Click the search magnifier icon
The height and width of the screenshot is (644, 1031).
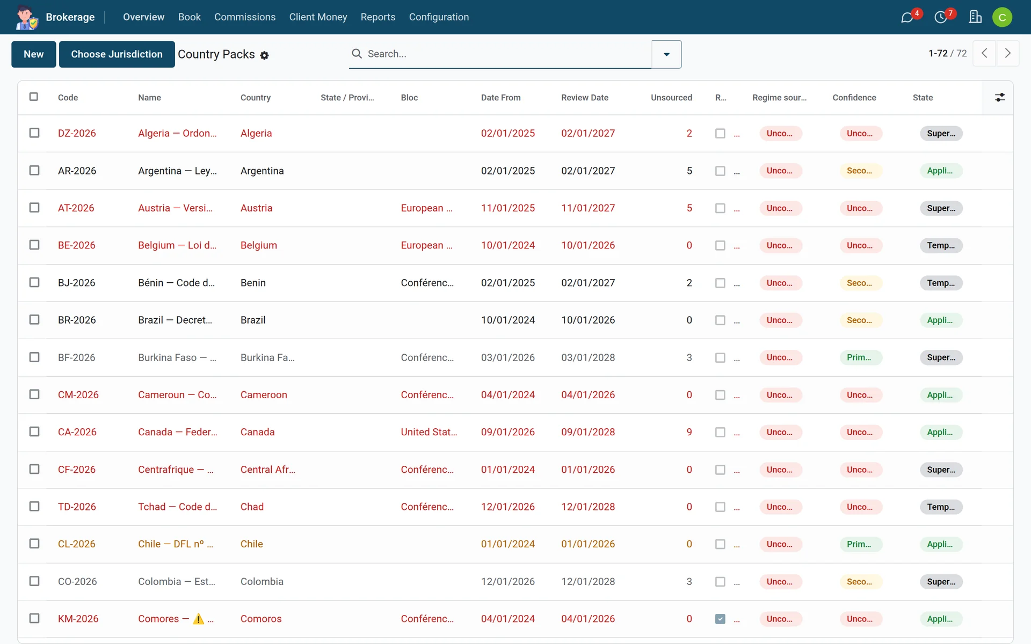(357, 54)
